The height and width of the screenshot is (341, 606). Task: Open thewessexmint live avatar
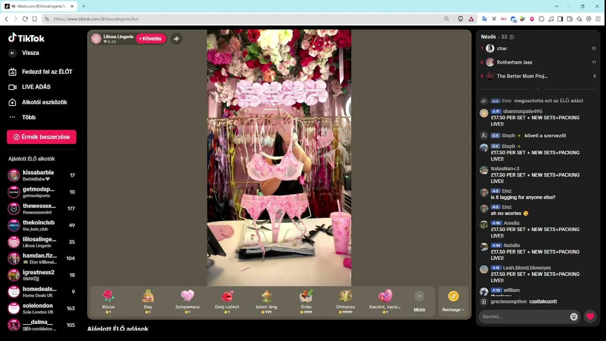click(14, 208)
